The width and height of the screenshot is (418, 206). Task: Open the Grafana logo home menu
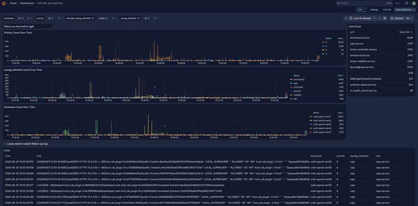tap(4, 3)
